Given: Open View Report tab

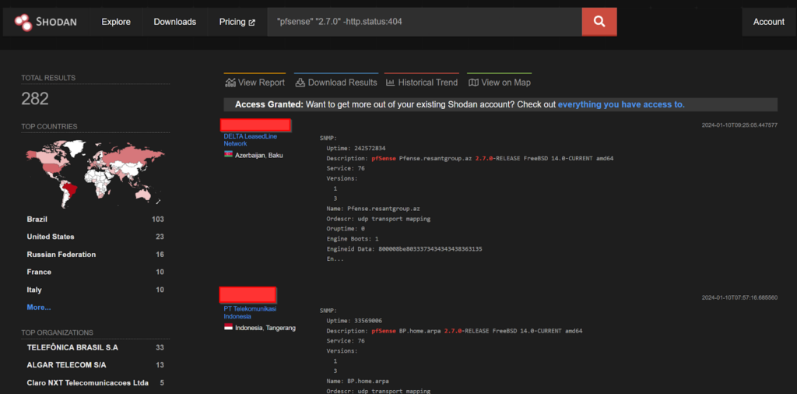Looking at the screenshot, I should [255, 83].
